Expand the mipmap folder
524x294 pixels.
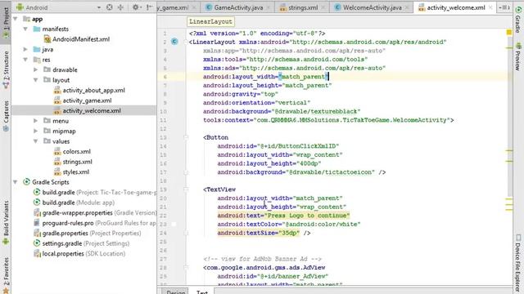[36, 131]
